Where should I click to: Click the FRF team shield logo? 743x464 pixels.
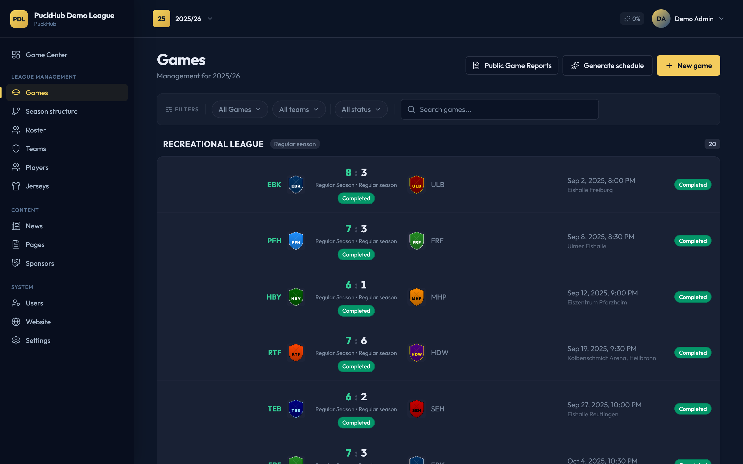pos(417,241)
